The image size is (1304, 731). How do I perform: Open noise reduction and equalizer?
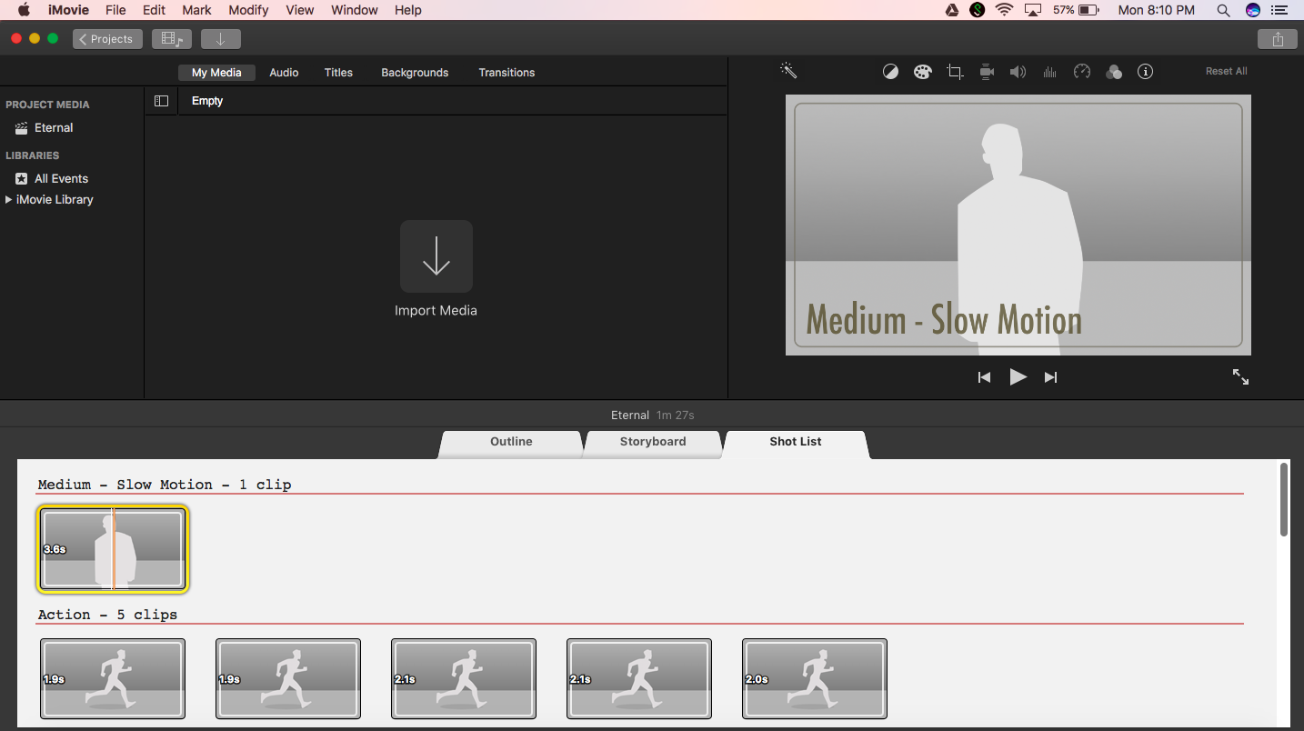[1049, 72]
